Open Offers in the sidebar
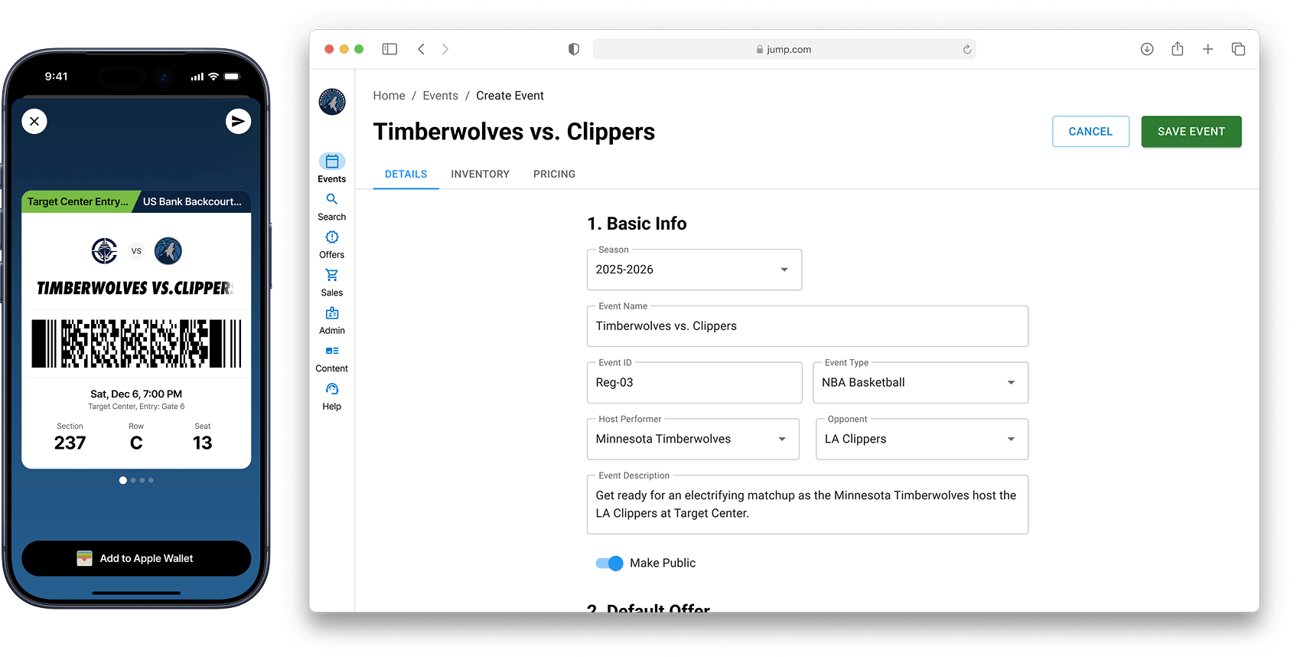1297x657 pixels. 331,245
